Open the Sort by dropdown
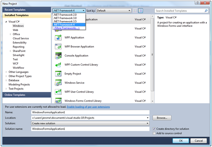This screenshot has height=147, width=212. (x=113, y=11)
